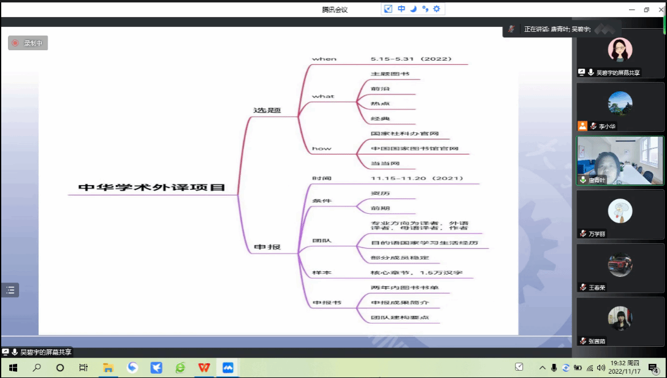Expand hidden system tray icons
Screen dimensions: 667x378
click(542, 368)
